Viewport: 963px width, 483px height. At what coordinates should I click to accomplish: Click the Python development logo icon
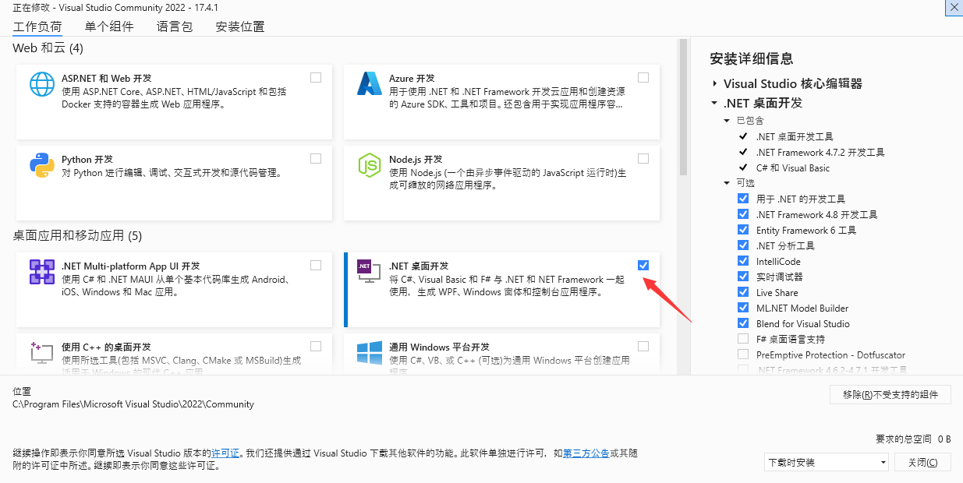coord(42,164)
